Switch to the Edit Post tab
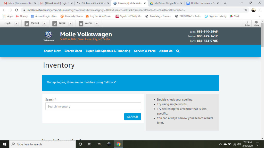 click(x=93, y=3)
